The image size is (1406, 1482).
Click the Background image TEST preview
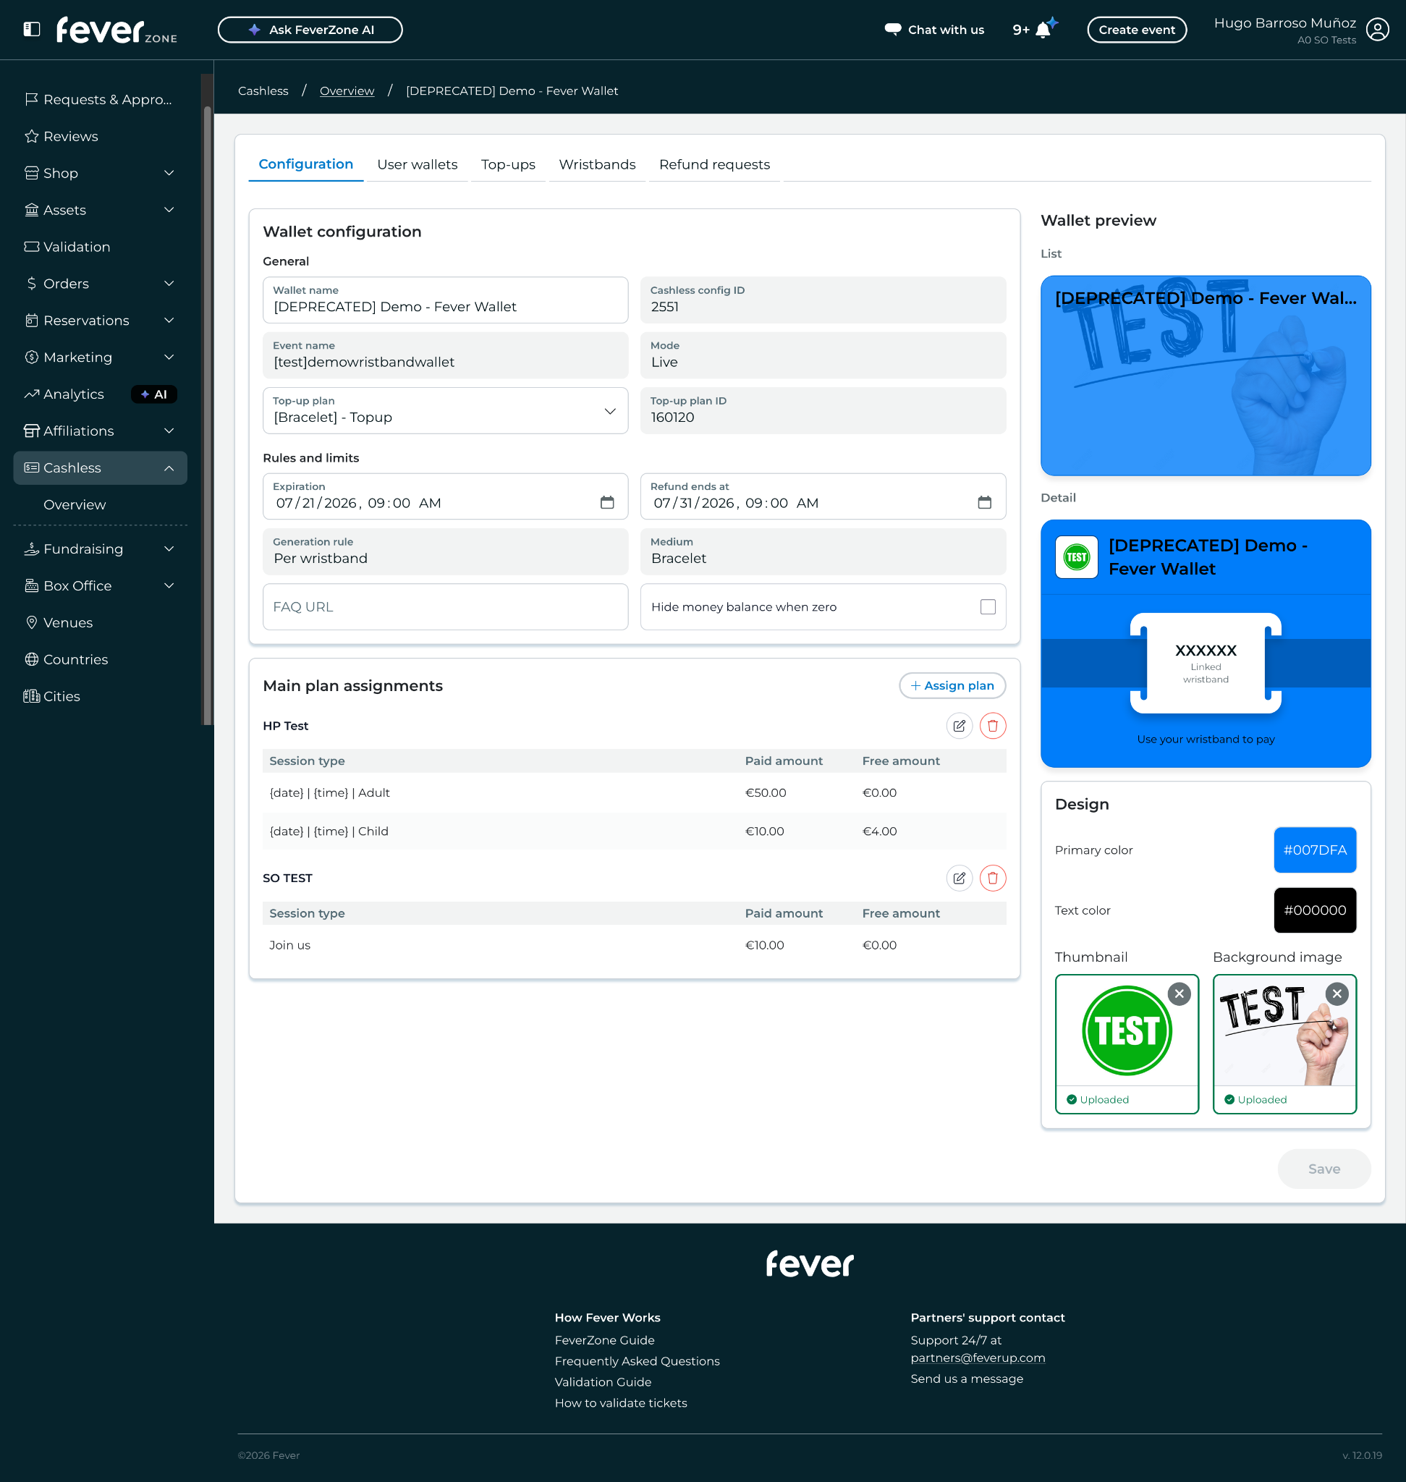(1284, 1030)
